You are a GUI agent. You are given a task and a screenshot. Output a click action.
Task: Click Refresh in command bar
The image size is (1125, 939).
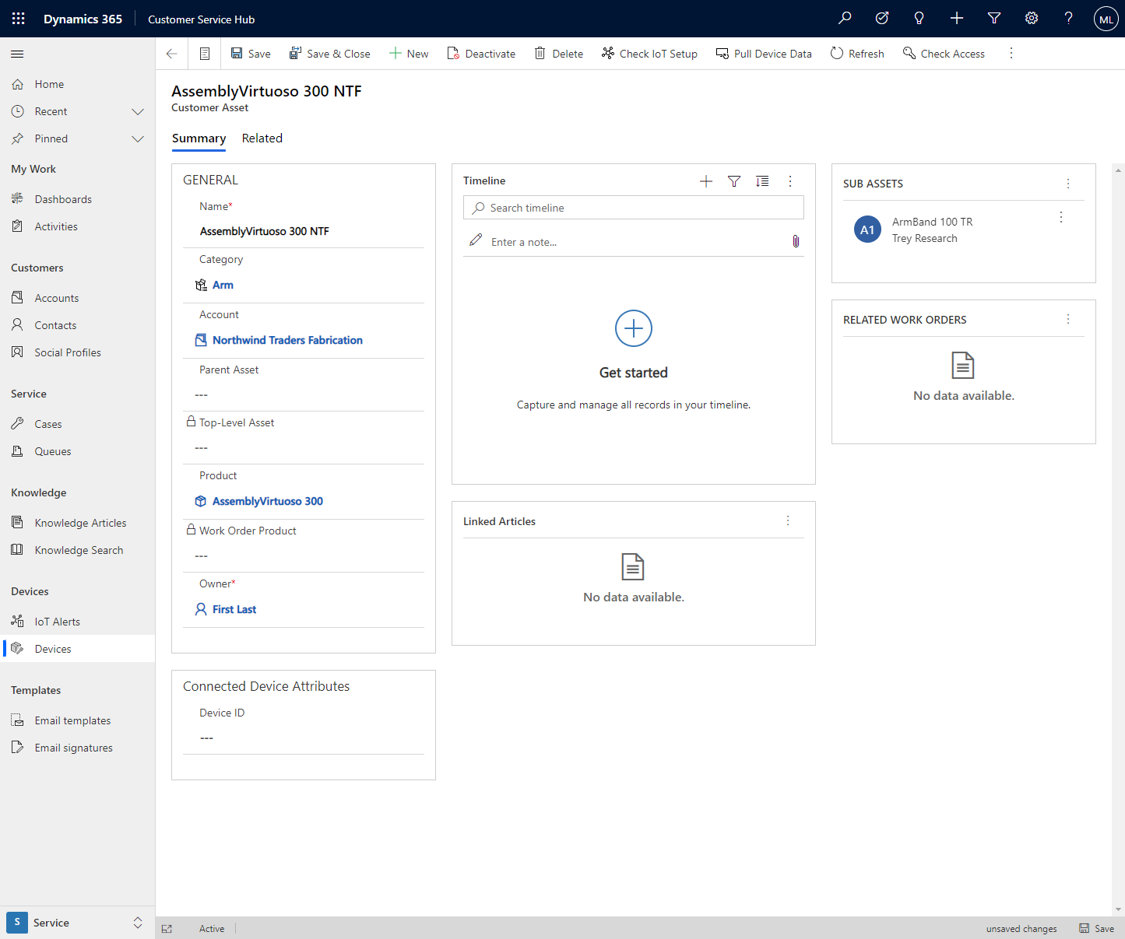point(857,54)
